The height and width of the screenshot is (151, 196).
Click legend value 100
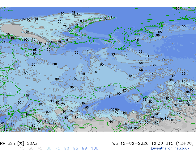pos(95,149)
